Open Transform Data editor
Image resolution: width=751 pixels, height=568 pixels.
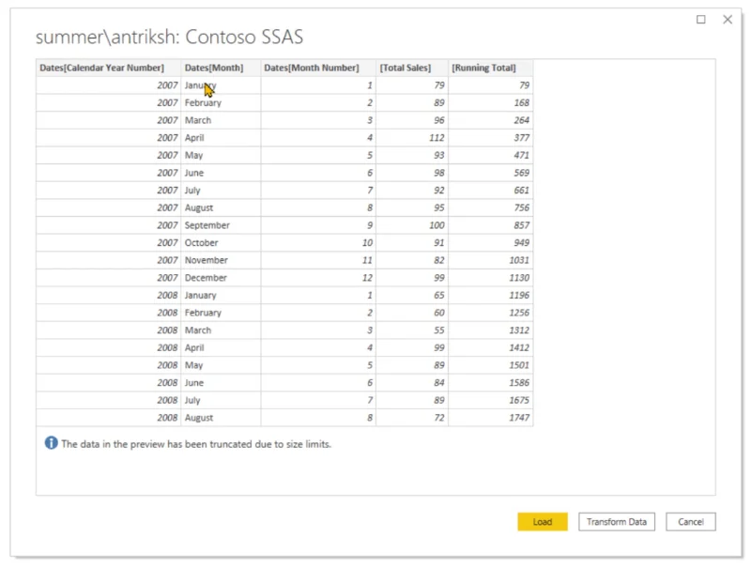pos(617,522)
